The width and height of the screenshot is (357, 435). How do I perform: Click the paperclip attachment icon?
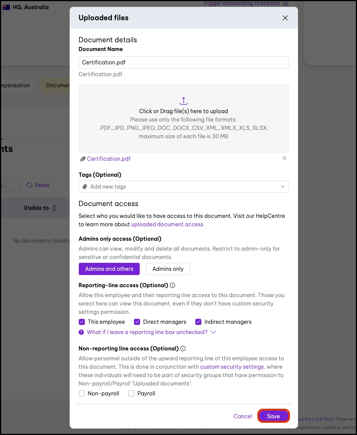click(82, 159)
